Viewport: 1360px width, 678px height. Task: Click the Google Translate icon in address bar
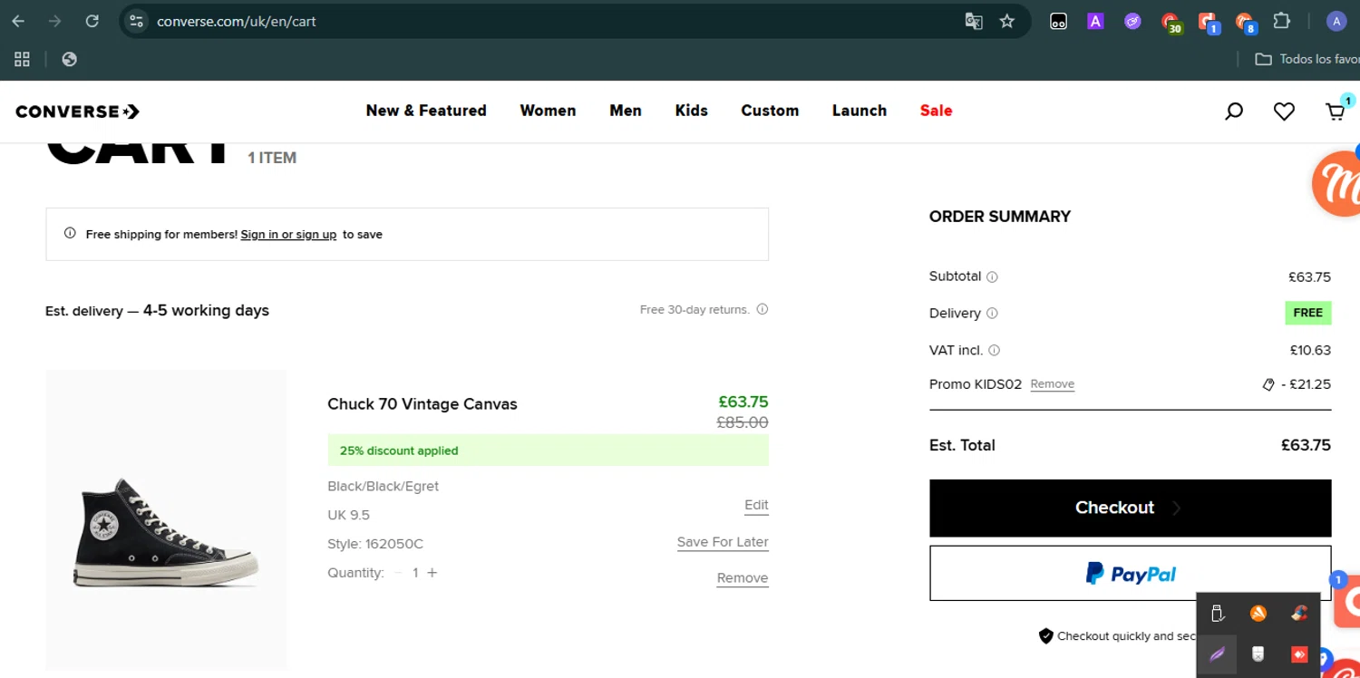(974, 21)
